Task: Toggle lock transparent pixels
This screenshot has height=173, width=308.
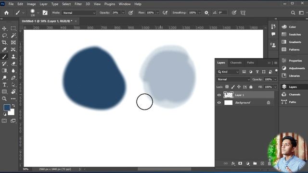Action: pyautogui.click(x=227, y=87)
